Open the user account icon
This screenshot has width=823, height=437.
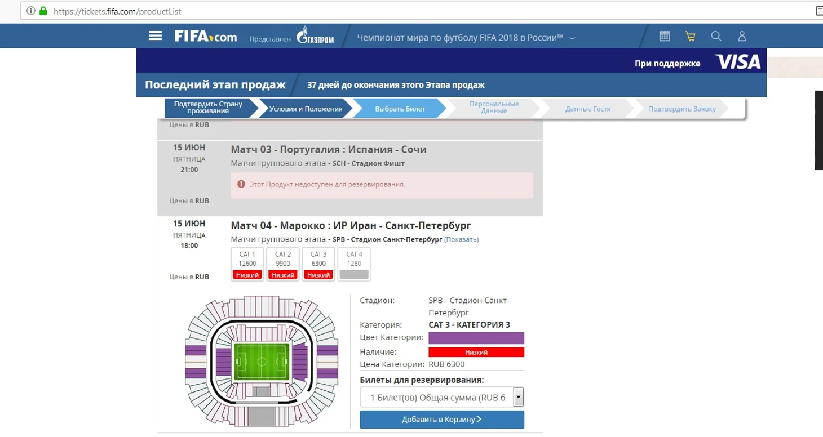742,37
